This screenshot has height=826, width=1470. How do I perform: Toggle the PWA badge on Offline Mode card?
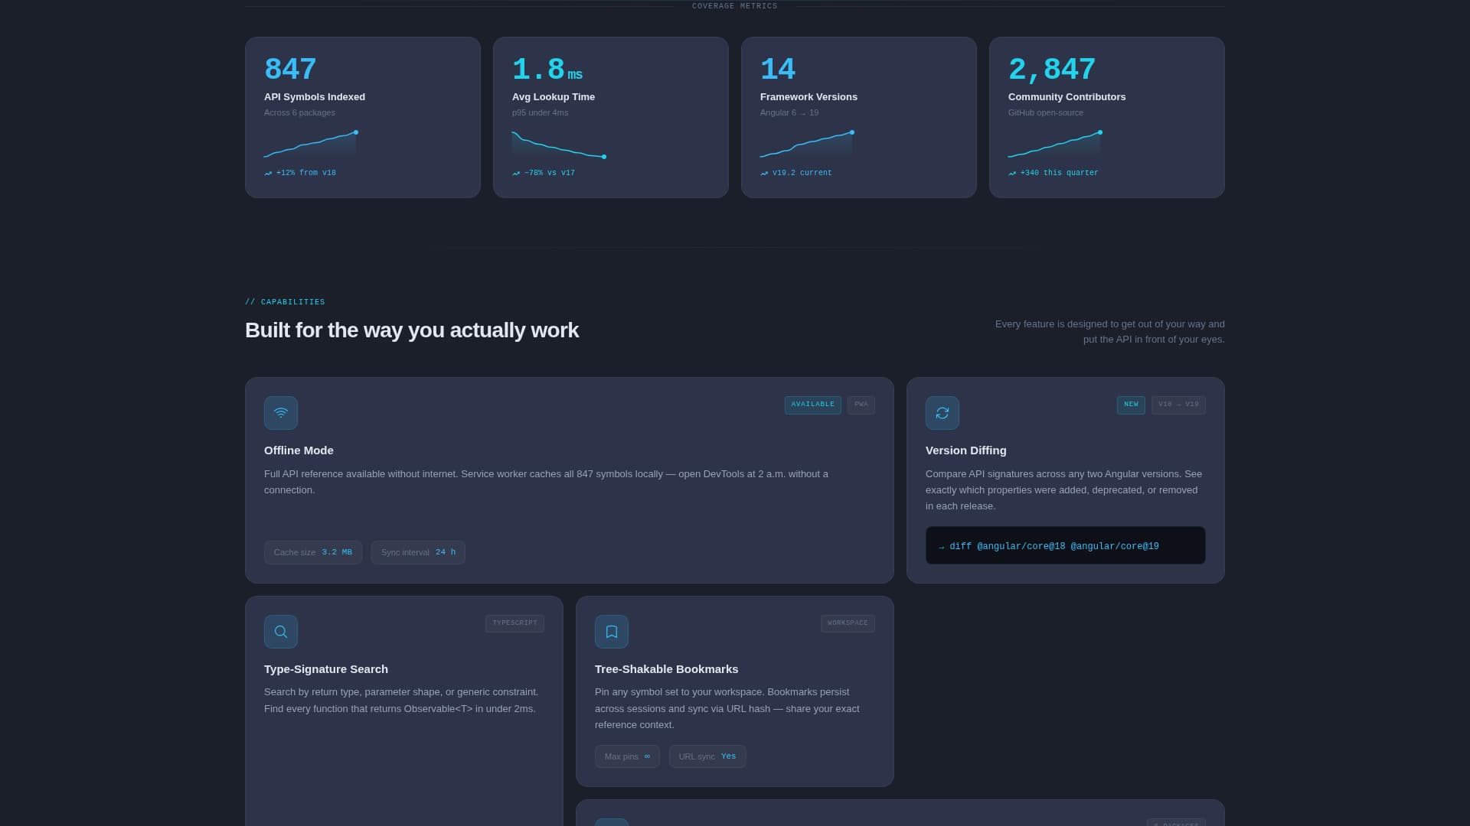point(861,405)
